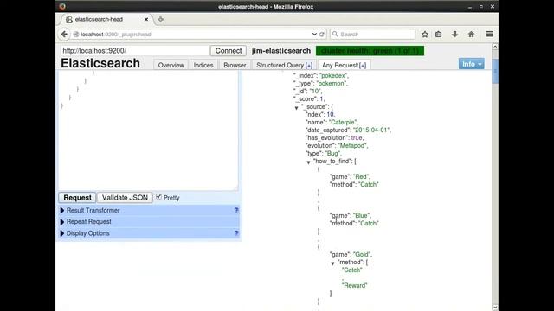Go back using the browser back arrow

pyautogui.click(x=64, y=35)
